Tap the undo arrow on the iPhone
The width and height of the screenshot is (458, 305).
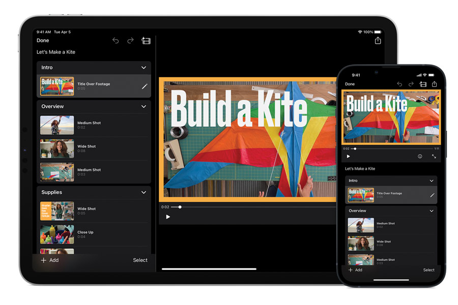pos(399,84)
